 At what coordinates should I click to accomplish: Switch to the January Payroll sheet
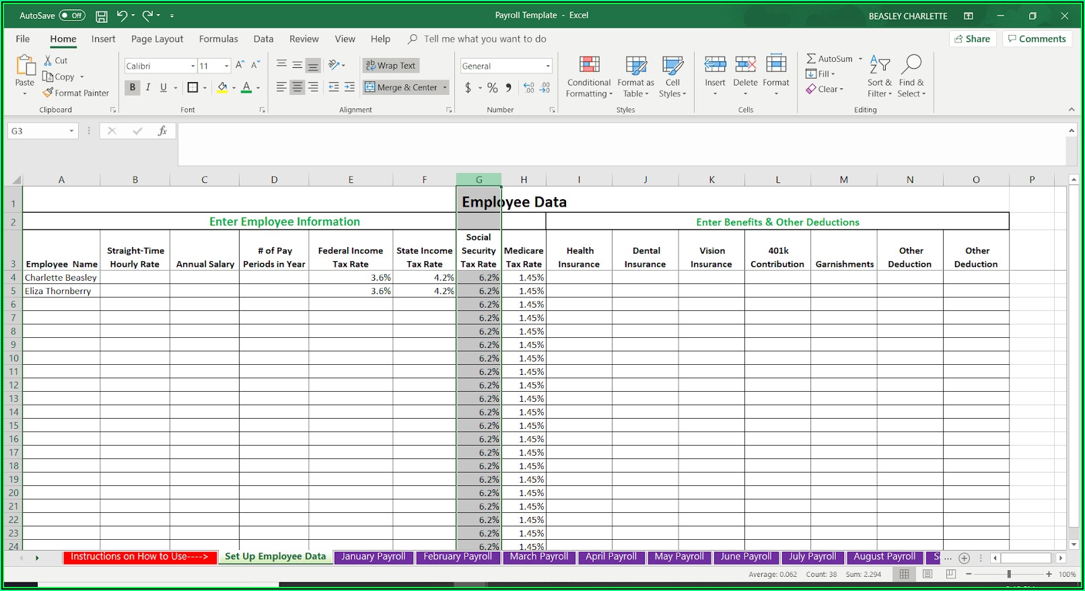pos(373,557)
